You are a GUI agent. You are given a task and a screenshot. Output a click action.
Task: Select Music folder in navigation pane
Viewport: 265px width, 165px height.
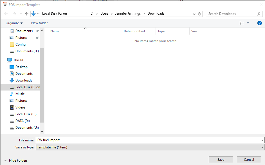(x=20, y=94)
